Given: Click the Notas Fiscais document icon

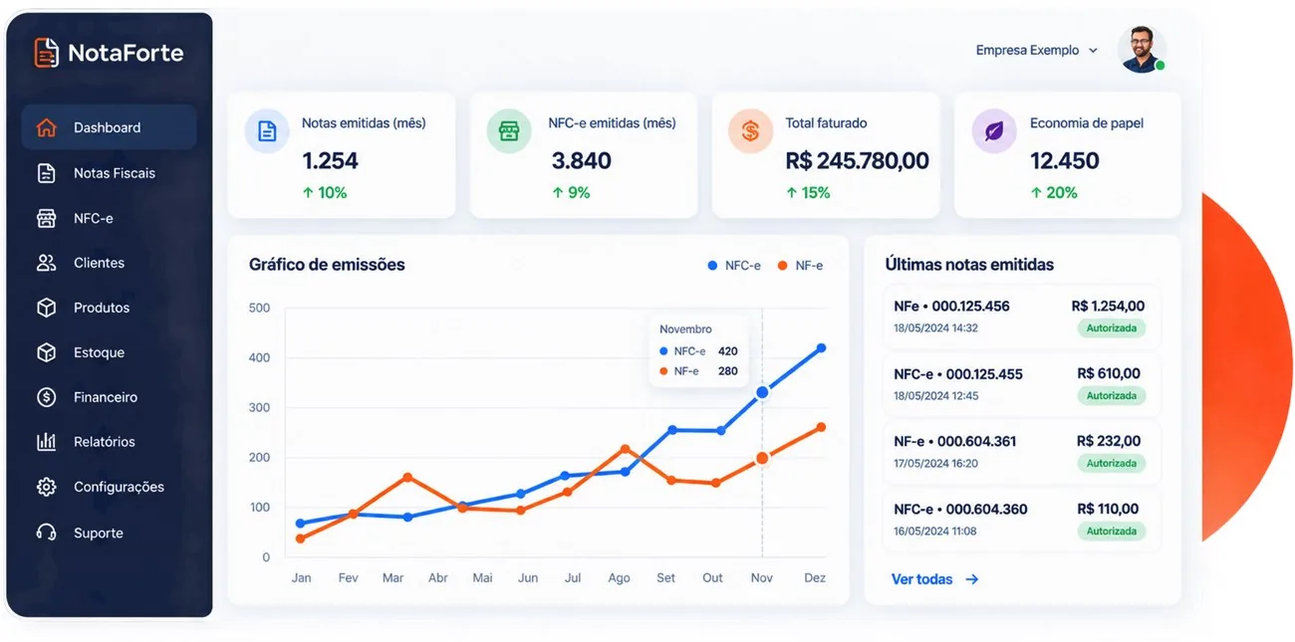Looking at the screenshot, I should pyautogui.click(x=46, y=173).
